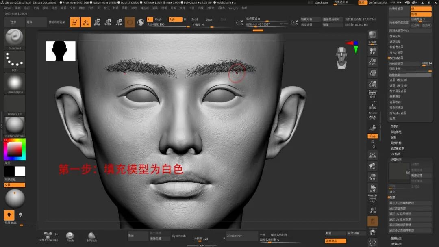
Task: Click the IMM Primitives brush icon
Action: 48,236
